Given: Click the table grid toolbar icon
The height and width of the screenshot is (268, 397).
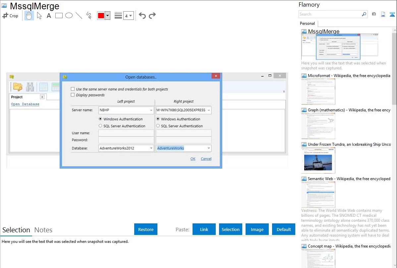Looking at the screenshot, I should (x=43, y=87).
